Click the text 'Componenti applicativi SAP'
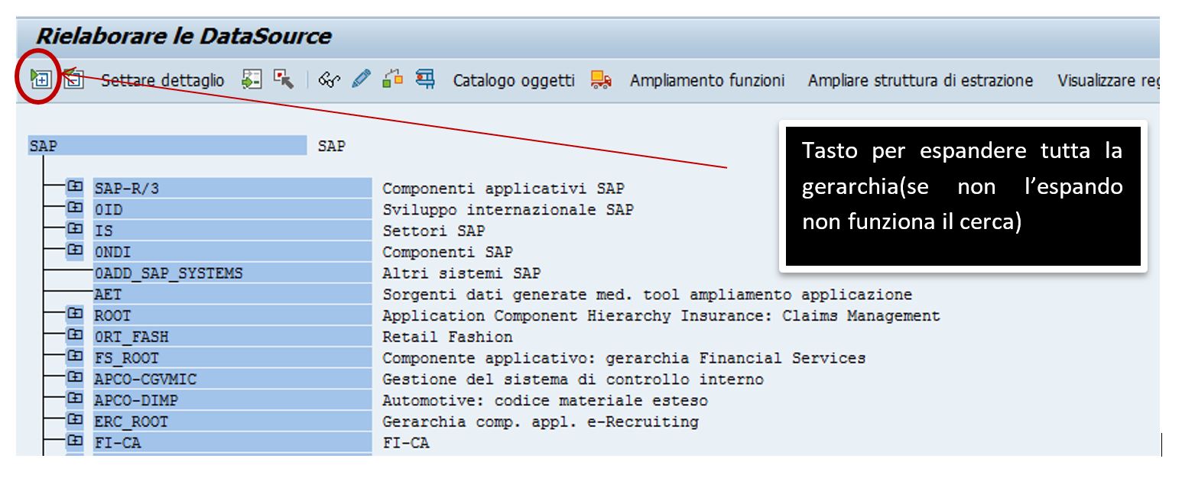Viewport: 1182px width, 478px height. [x=503, y=189]
